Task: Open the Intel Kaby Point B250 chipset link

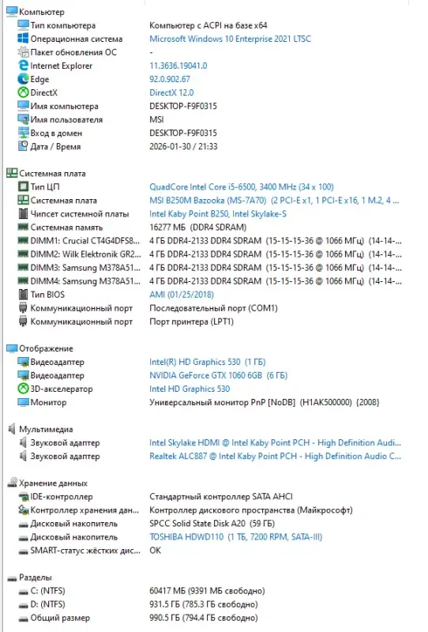Action: click(218, 213)
